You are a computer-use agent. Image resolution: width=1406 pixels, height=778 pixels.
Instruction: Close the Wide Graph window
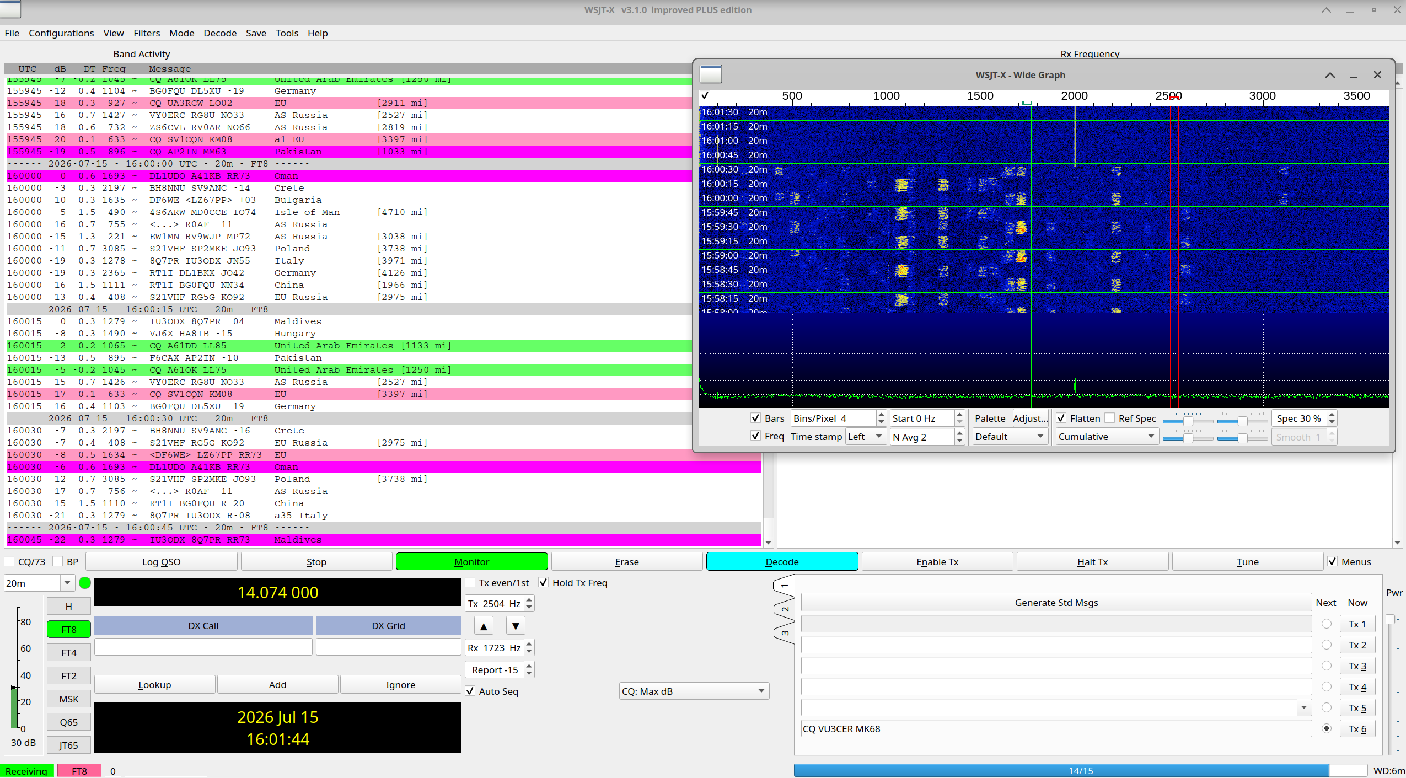coord(1377,75)
